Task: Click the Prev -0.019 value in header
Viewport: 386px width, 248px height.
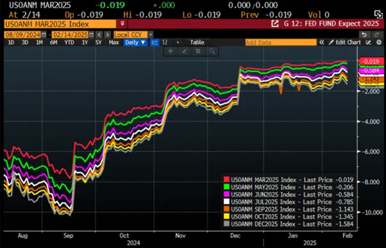Action: click(x=266, y=15)
